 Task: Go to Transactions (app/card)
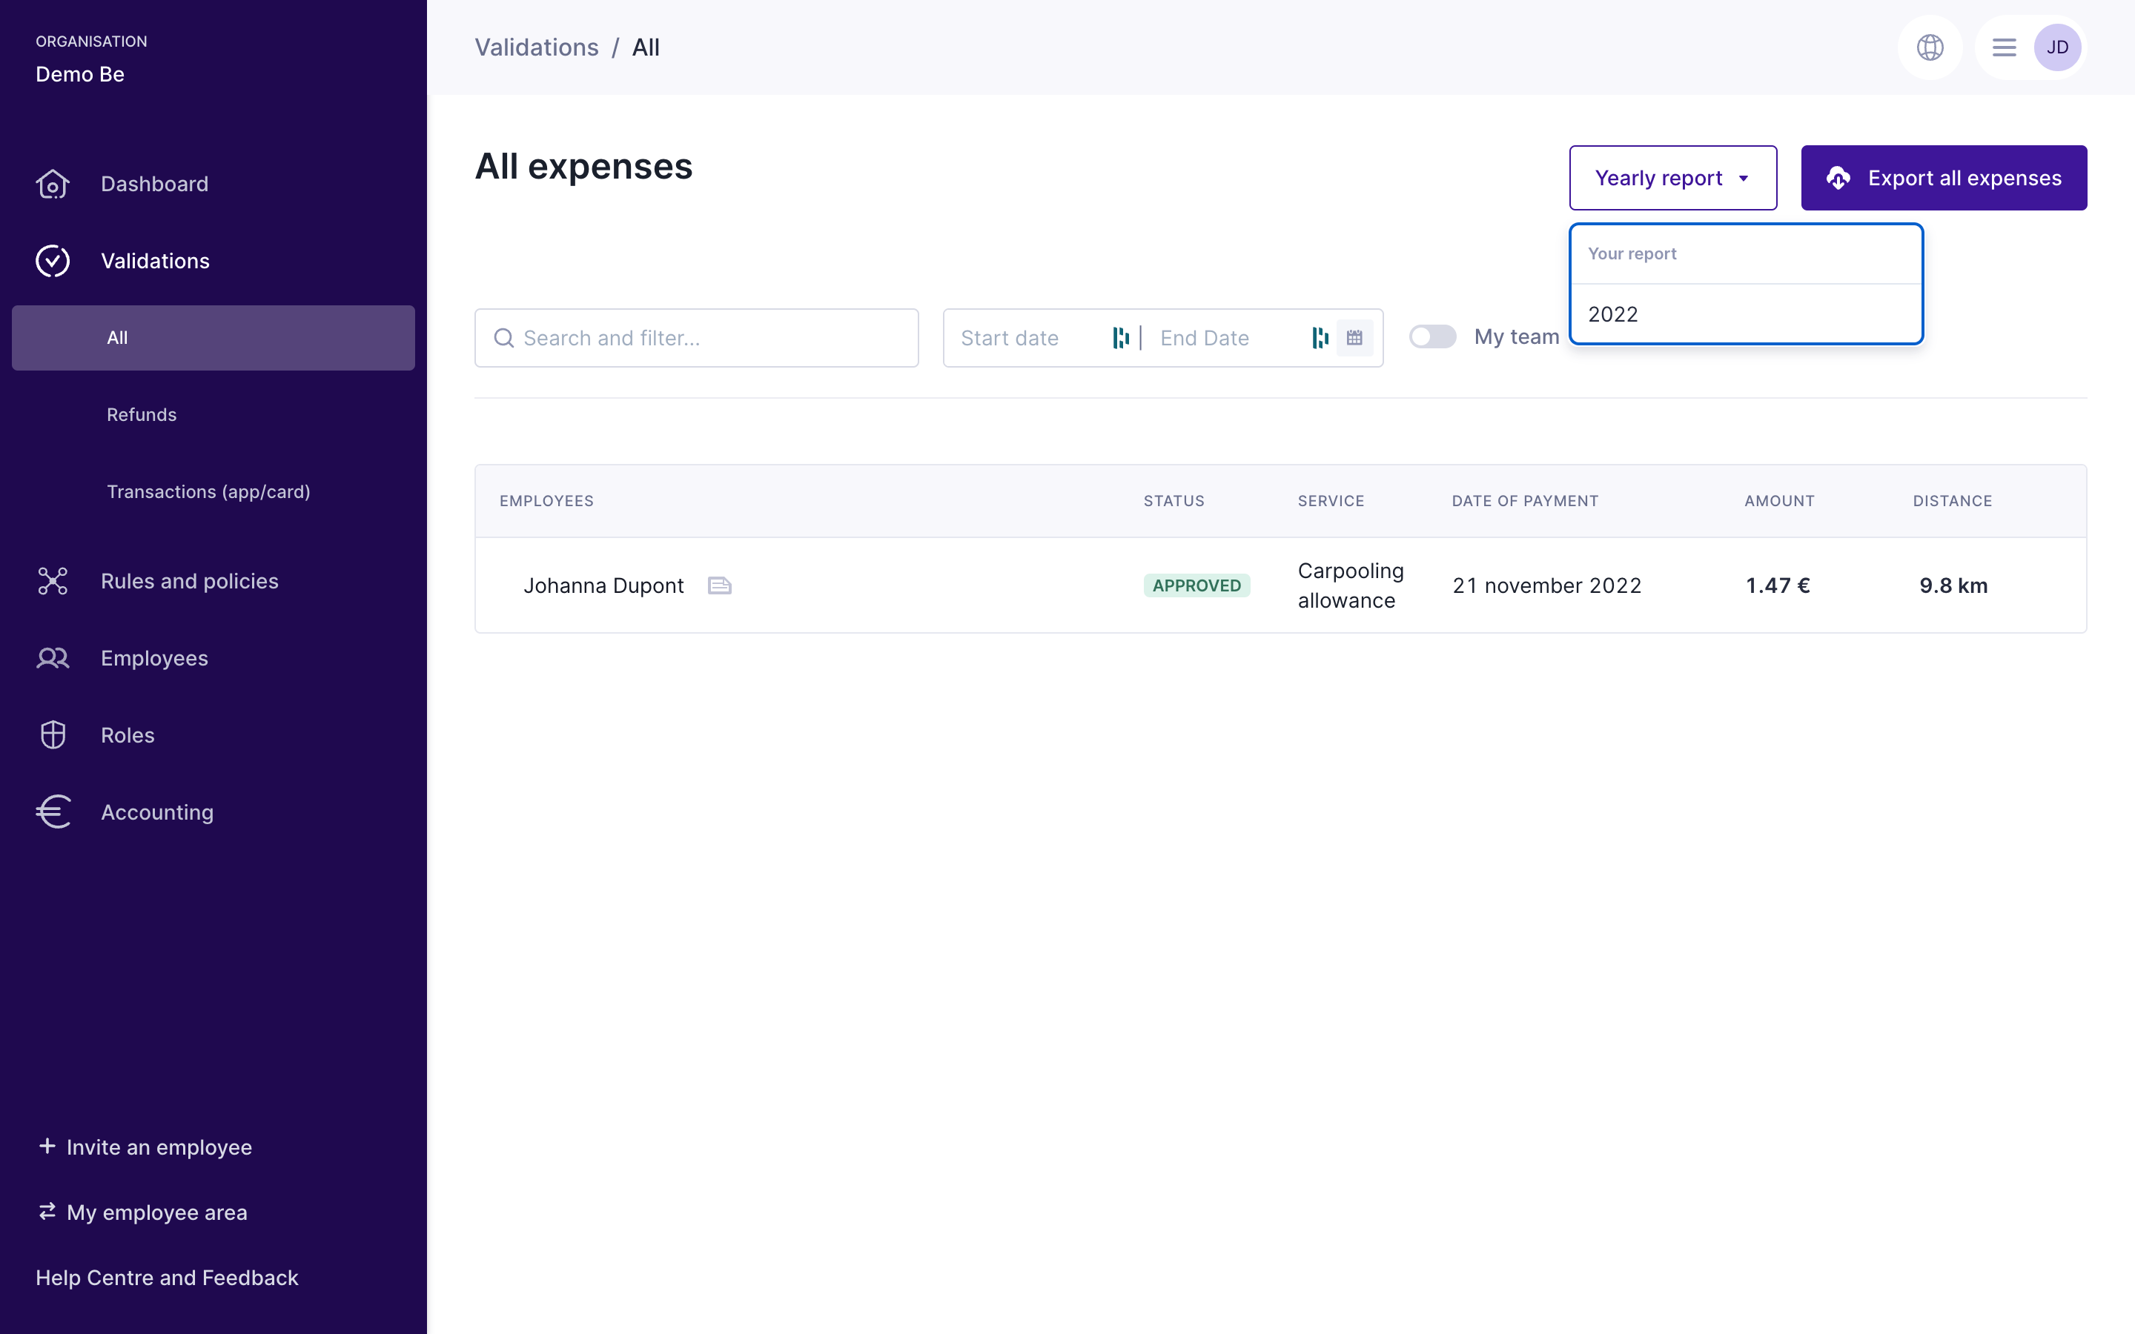tap(208, 491)
